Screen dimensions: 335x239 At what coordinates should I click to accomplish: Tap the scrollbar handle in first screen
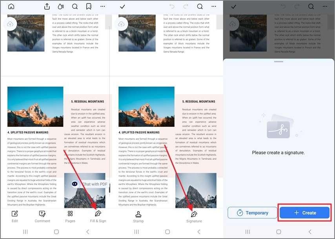click(x=109, y=188)
